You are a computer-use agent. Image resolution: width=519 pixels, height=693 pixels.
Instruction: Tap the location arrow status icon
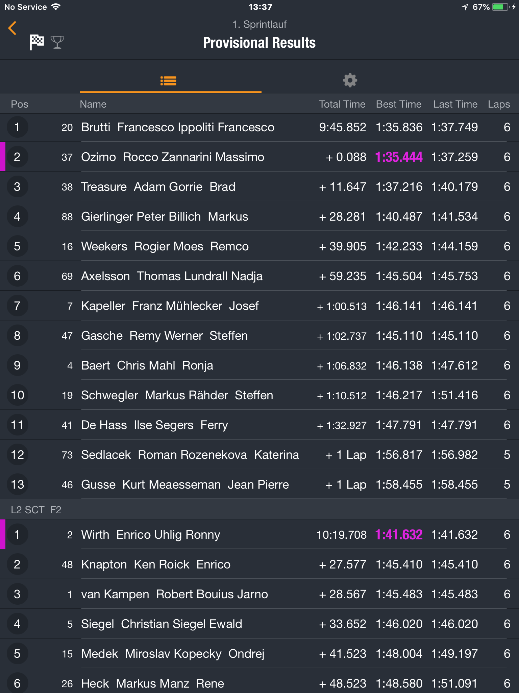[465, 7]
